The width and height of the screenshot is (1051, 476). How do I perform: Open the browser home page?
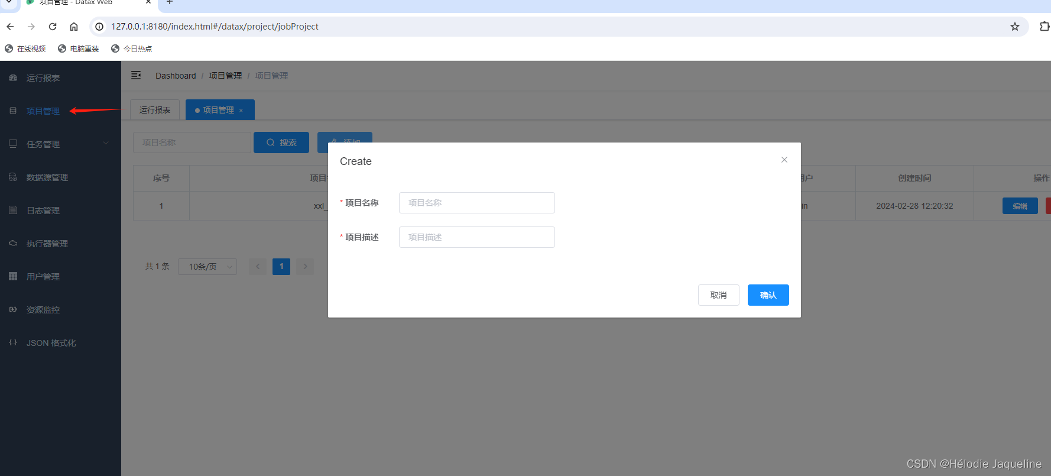74,27
